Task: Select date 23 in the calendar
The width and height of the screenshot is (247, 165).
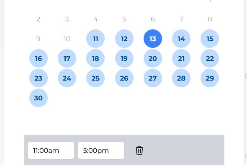Action: (x=39, y=78)
